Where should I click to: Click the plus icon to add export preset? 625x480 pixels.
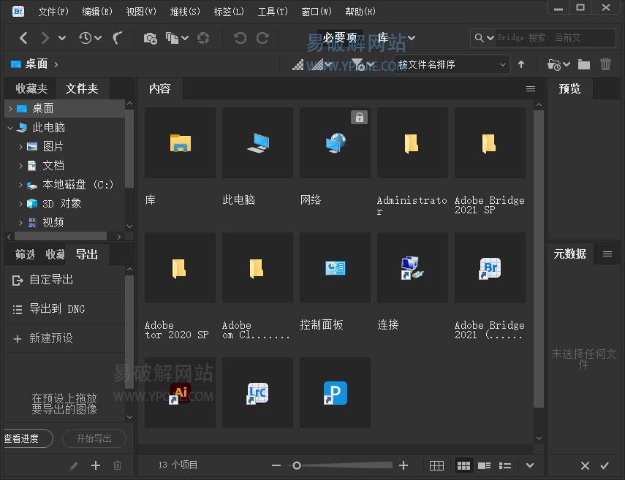click(x=95, y=465)
